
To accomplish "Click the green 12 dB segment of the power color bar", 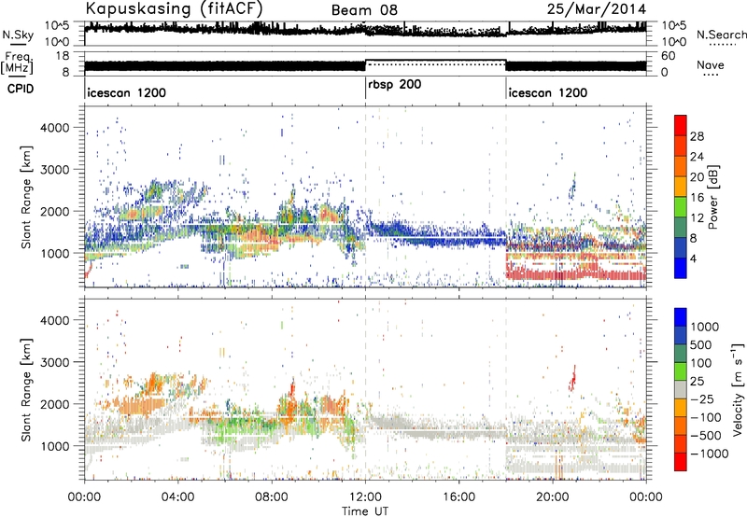I will (681, 206).
